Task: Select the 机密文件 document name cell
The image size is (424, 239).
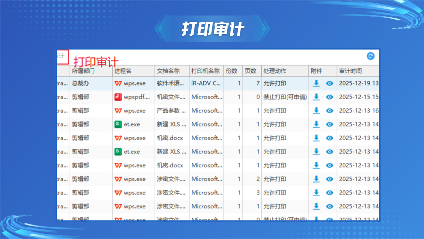Action: 172,97
